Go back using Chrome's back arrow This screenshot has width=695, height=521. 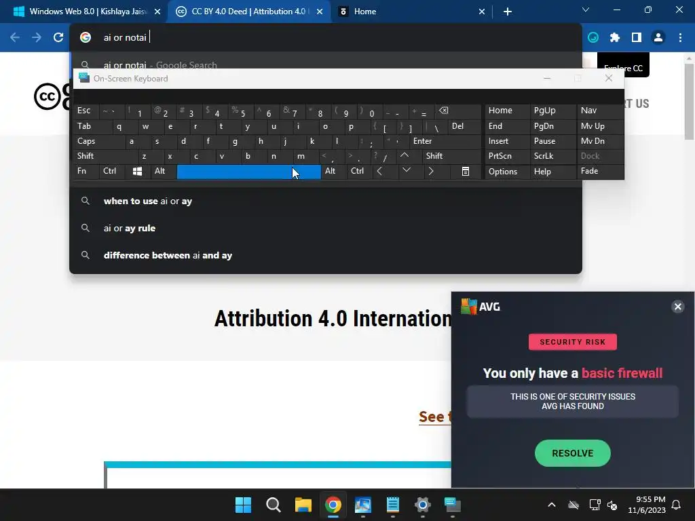pos(15,38)
